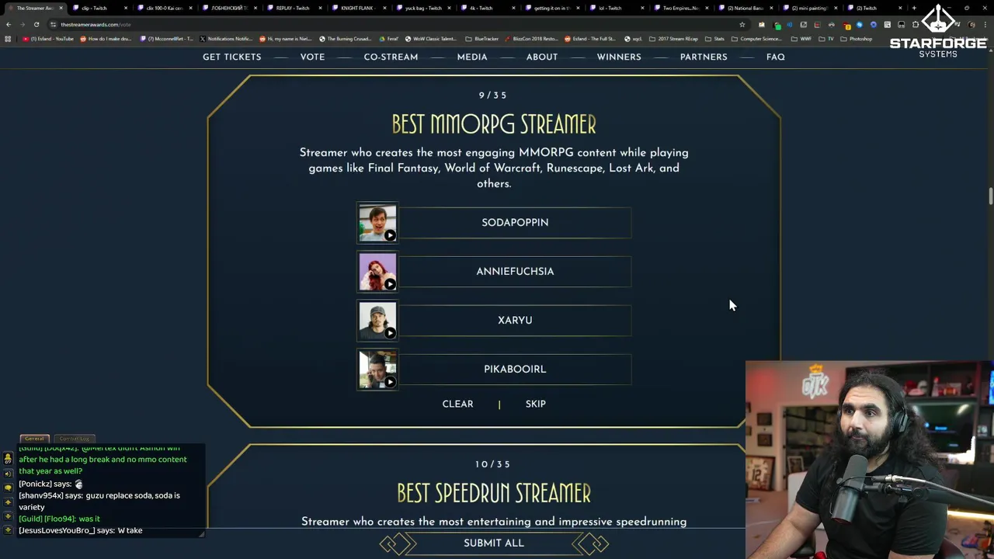
Task: Open the FAQ nav page
Action: tap(776, 57)
